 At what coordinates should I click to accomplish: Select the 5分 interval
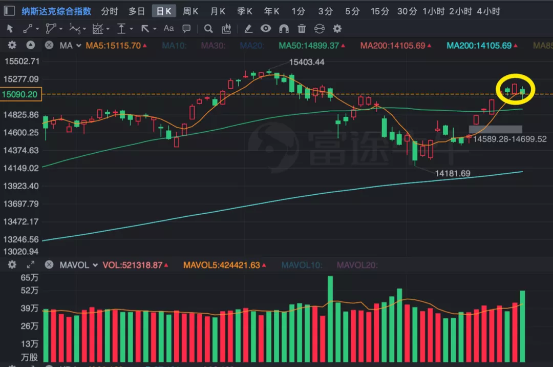click(352, 11)
